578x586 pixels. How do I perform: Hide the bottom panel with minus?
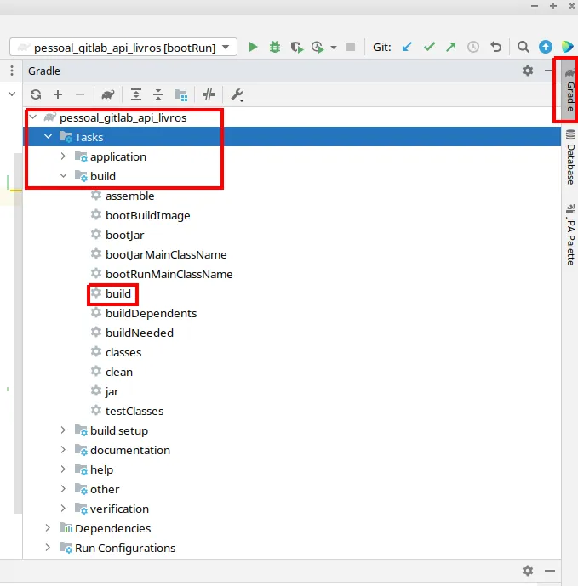click(550, 571)
